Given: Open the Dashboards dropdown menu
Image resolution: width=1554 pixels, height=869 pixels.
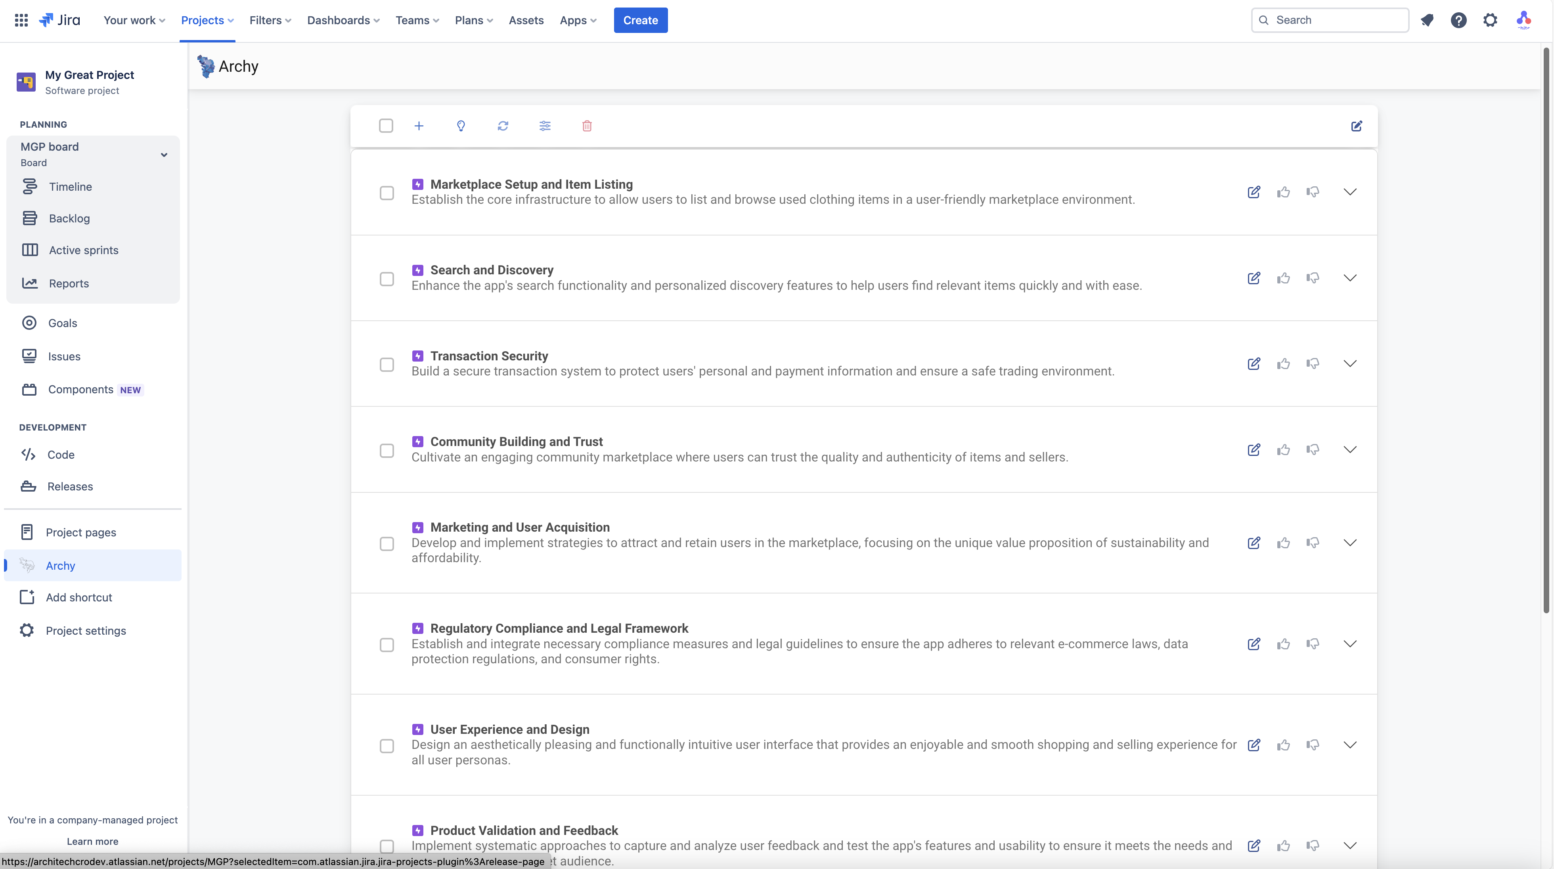Looking at the screenshot, I should [343, 20].
